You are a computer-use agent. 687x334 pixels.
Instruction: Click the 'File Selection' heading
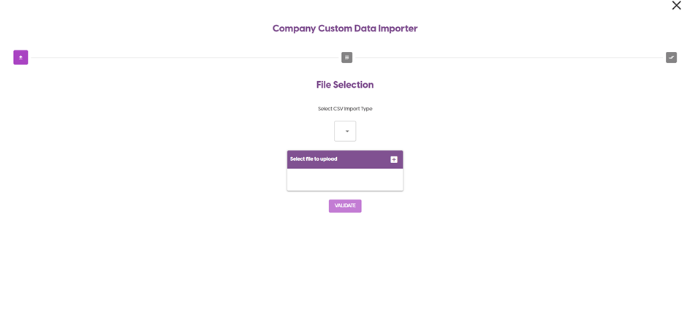[345, 85]
